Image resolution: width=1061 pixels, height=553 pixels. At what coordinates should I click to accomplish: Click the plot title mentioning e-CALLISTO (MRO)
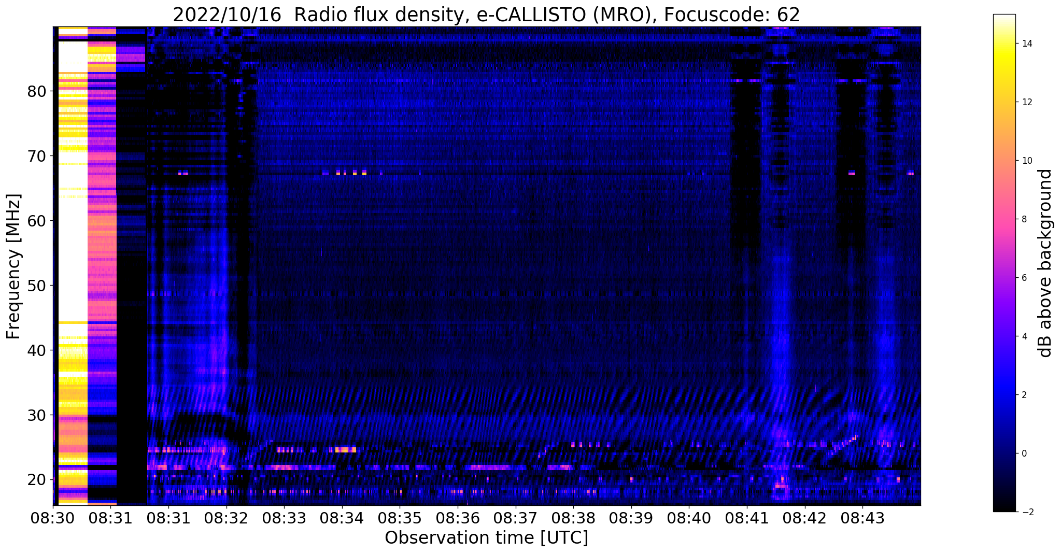(486, 15)
